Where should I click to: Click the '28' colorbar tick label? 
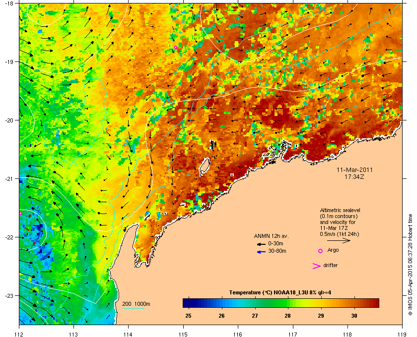(287, 316)
